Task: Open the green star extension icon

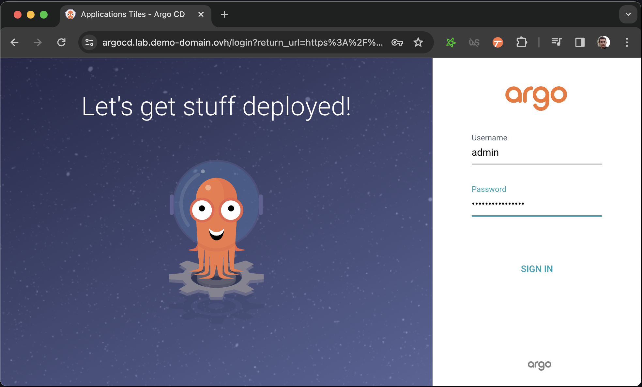Action: click(451, 42)
